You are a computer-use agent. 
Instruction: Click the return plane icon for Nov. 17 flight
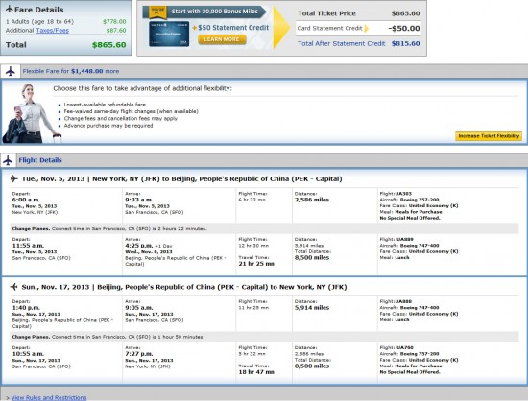coord(13,287)
